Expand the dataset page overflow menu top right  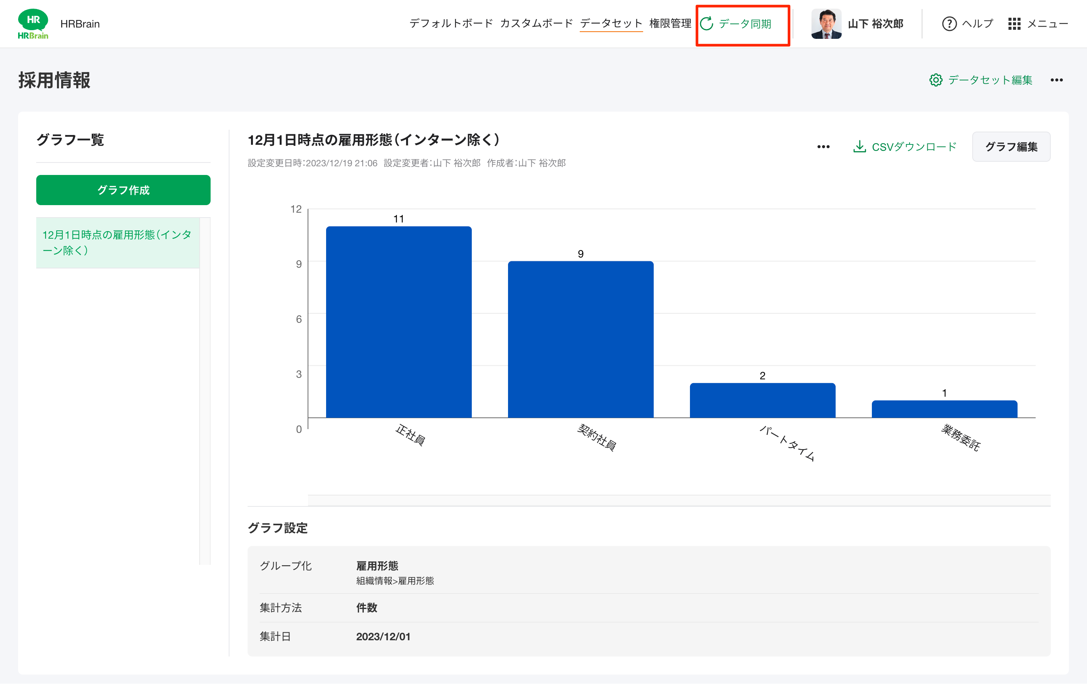(1057, 80)
